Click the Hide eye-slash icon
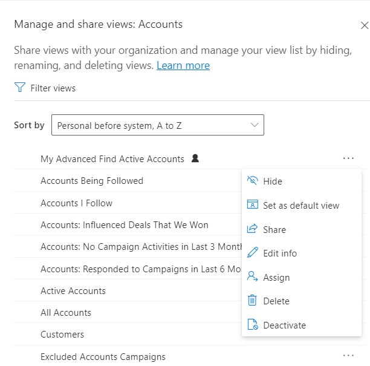The image size is (370, 366). click(252, 181)
